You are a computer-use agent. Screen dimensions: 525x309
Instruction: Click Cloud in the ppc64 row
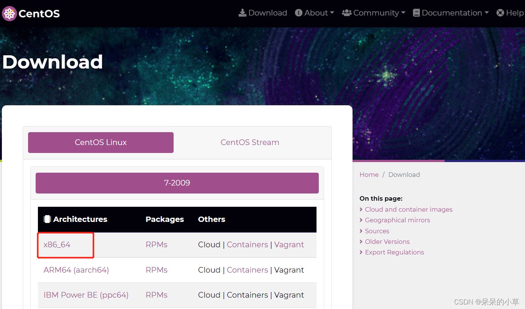pos(209,295)
